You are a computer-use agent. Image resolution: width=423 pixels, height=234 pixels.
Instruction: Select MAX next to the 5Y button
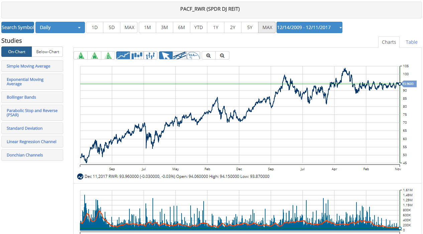(267, 27)
